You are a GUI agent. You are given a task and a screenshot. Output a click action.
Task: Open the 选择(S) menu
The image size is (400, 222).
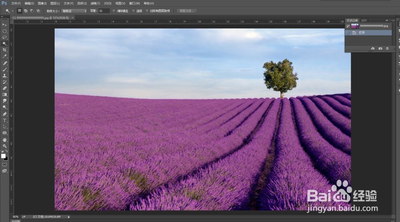point(82,3)
